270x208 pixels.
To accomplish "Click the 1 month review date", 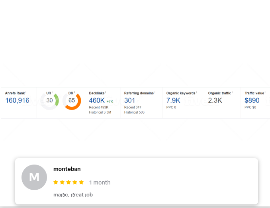I will click(x=100, y=182).
